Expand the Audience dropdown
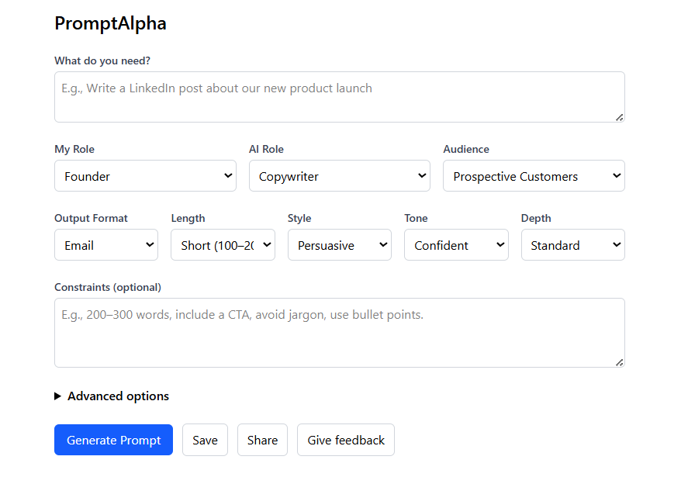This screenshot has width=681, height=484. click(x=534, y=176)
